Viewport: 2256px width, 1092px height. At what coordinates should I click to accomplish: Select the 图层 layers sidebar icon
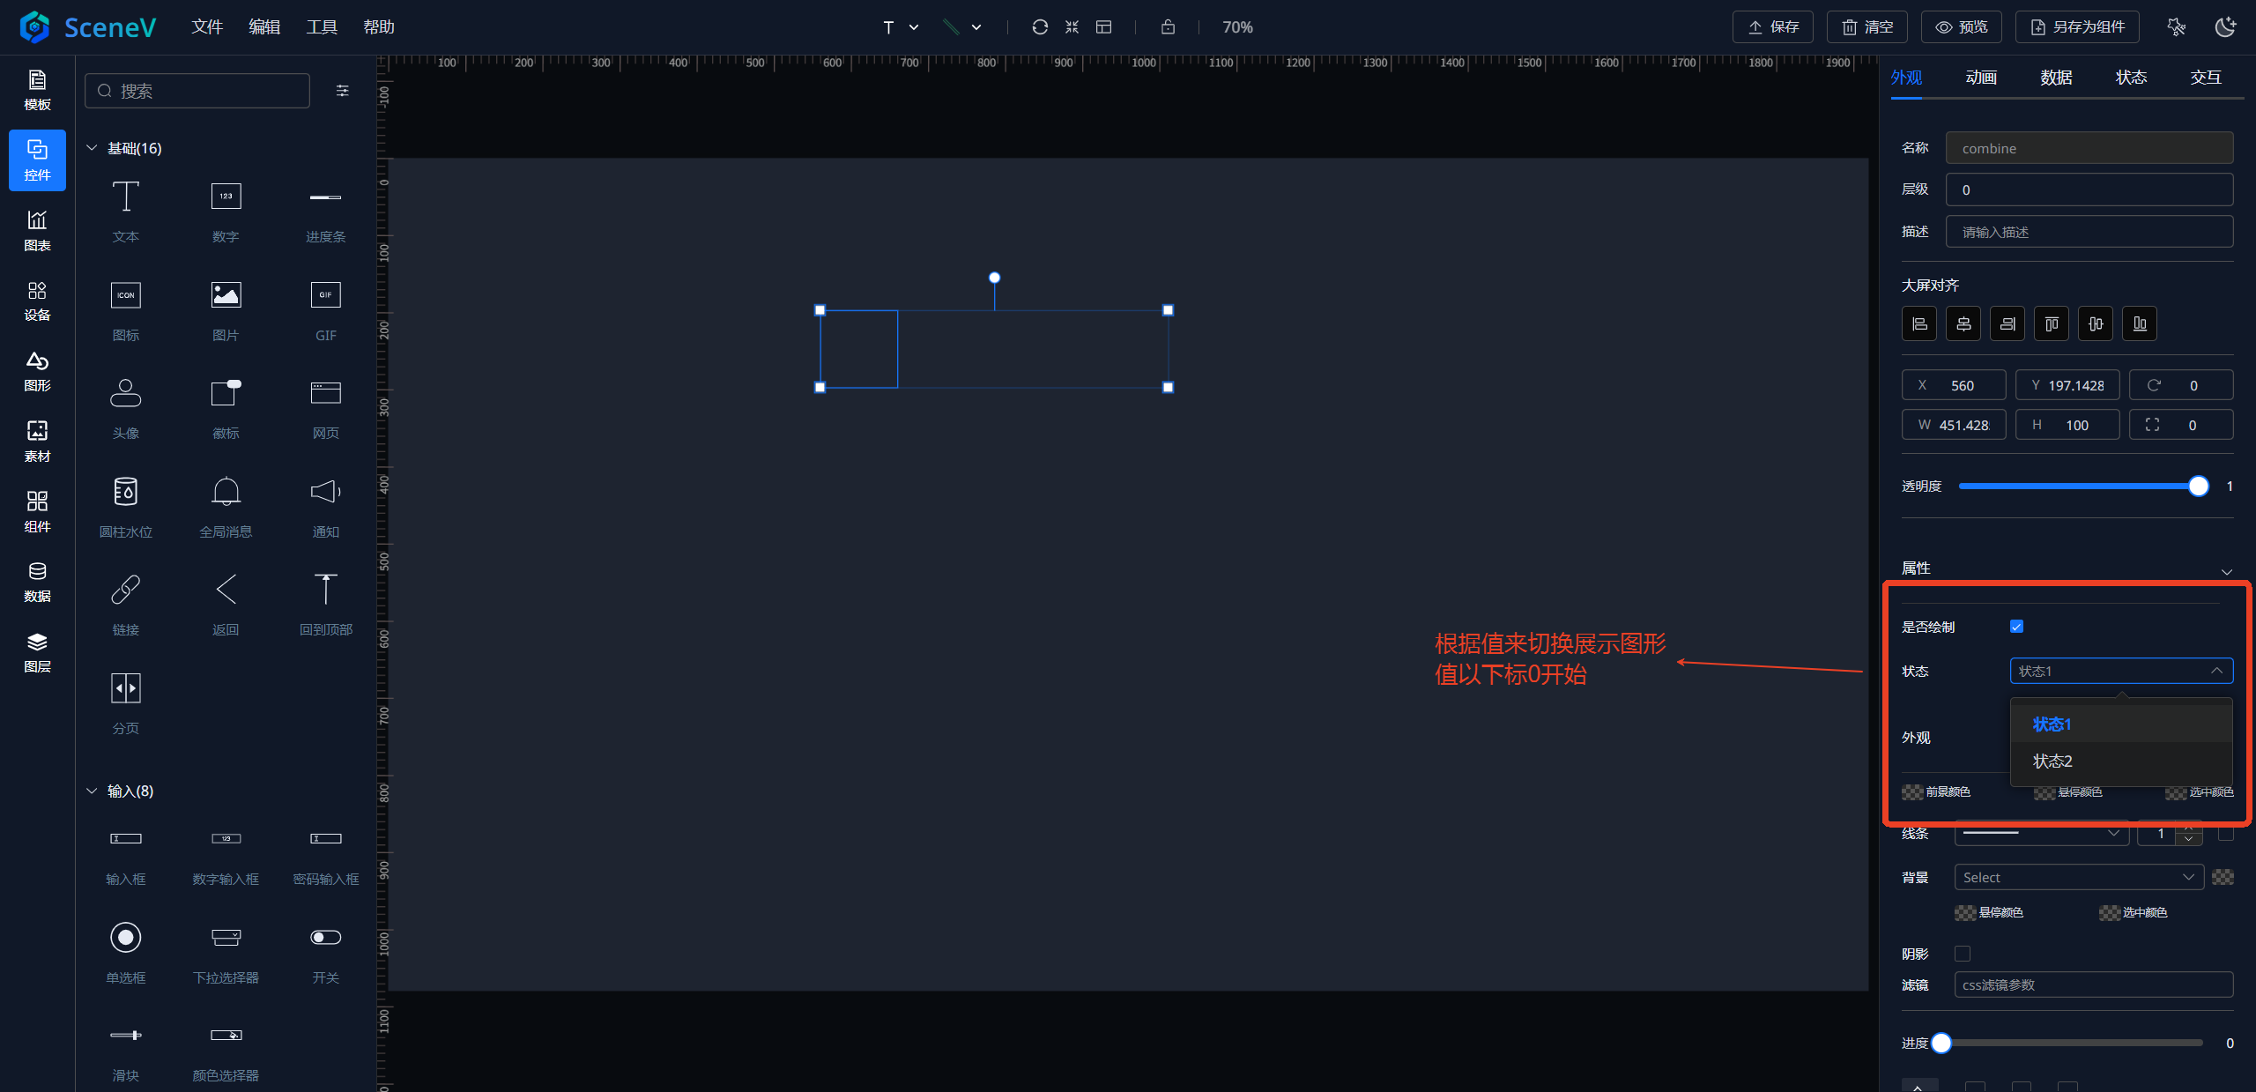pyautogui.click(x=37, y=652)
